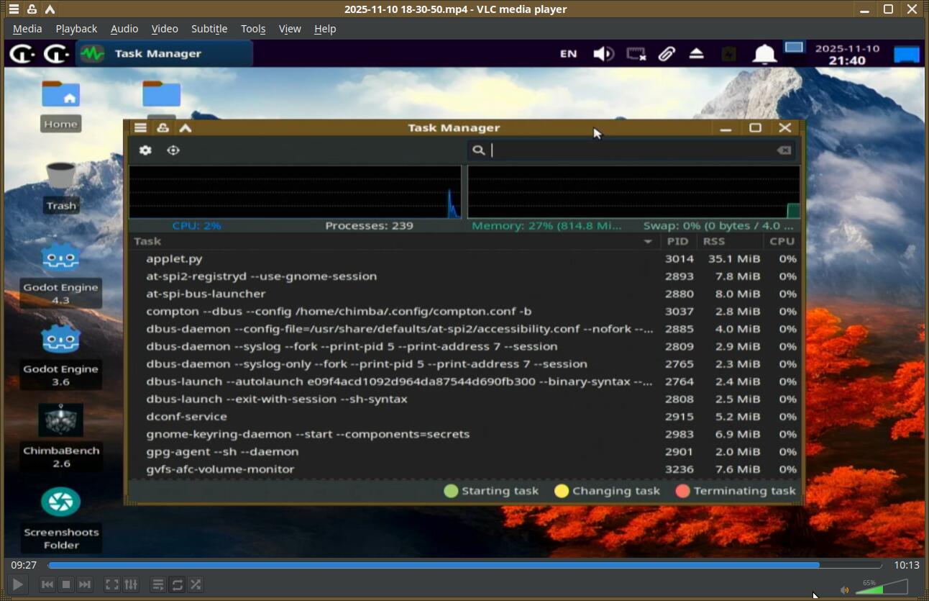Image resolution: width=929 pixels, height=601 pixels.
Task: Open the Playback menu
Action: point(76,29)
